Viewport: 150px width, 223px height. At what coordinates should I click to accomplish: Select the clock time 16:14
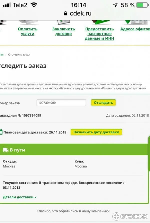[x=78, y=5]
